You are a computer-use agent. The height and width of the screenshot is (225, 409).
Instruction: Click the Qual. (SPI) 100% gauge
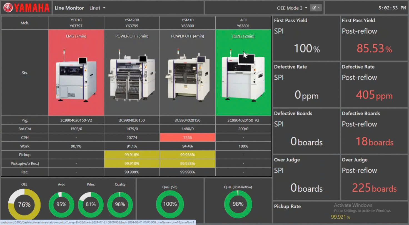(170, 204)
